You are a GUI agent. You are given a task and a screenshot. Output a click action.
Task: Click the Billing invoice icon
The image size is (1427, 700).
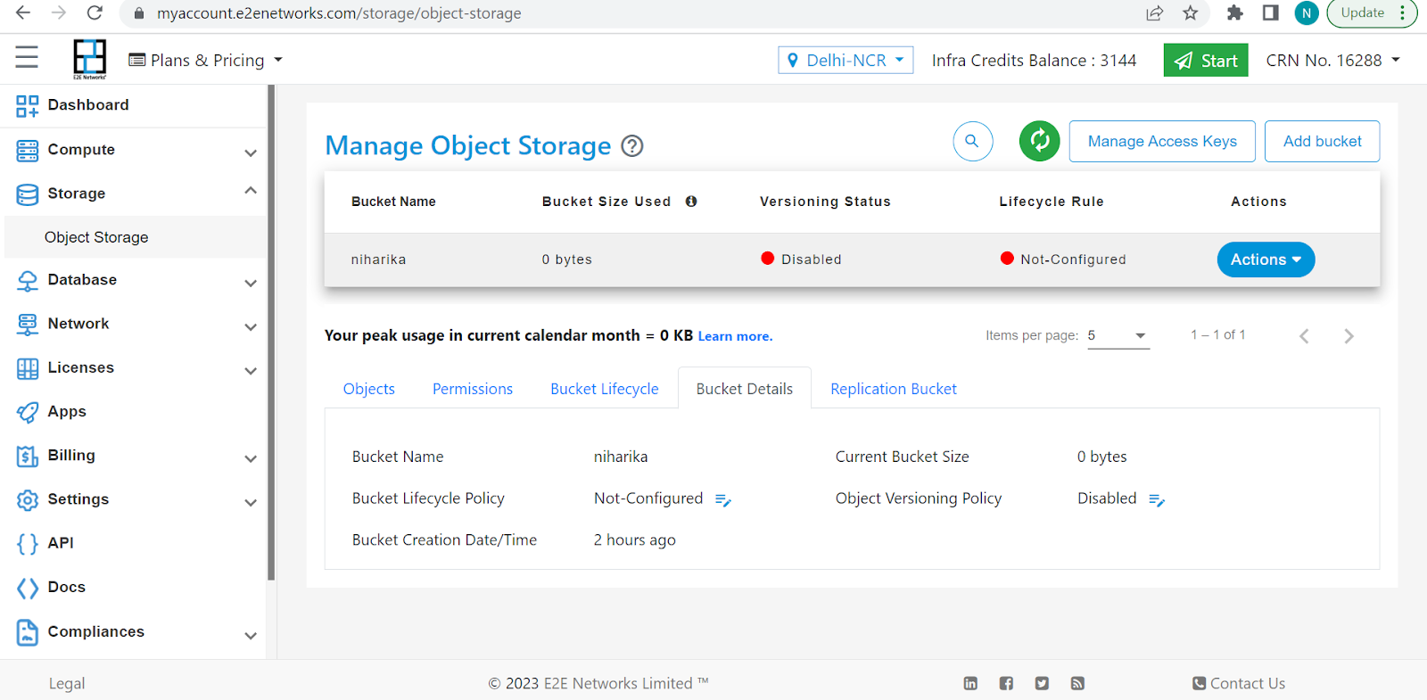(x=28, y=457)
